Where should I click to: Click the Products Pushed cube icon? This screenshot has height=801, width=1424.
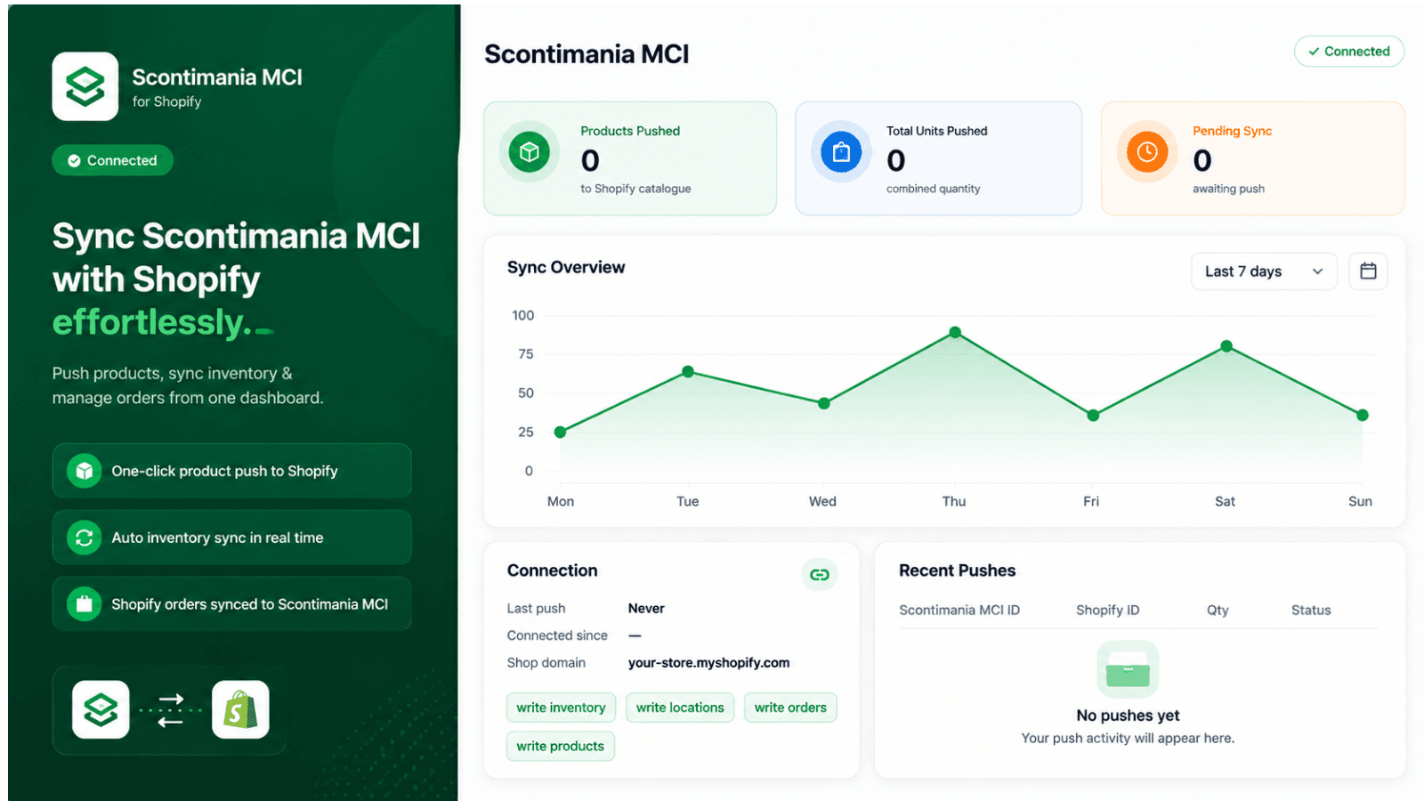(x=530, y=152)
